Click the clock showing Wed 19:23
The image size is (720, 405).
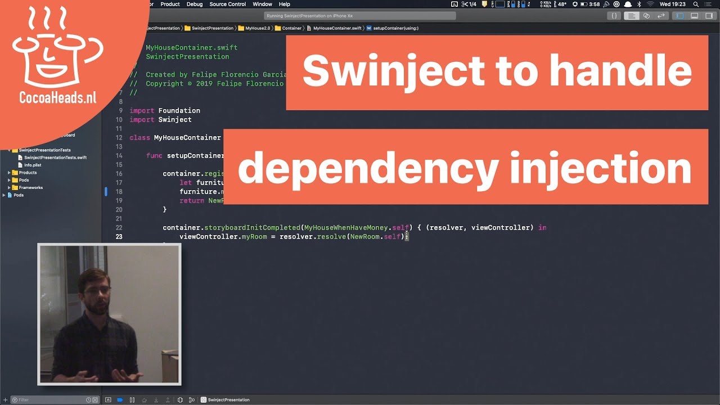pos(673,4)
